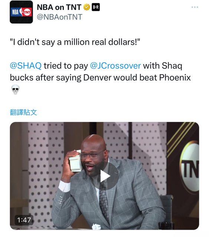Play the video with center play button
209x237 pixels.
coord(105,176)
